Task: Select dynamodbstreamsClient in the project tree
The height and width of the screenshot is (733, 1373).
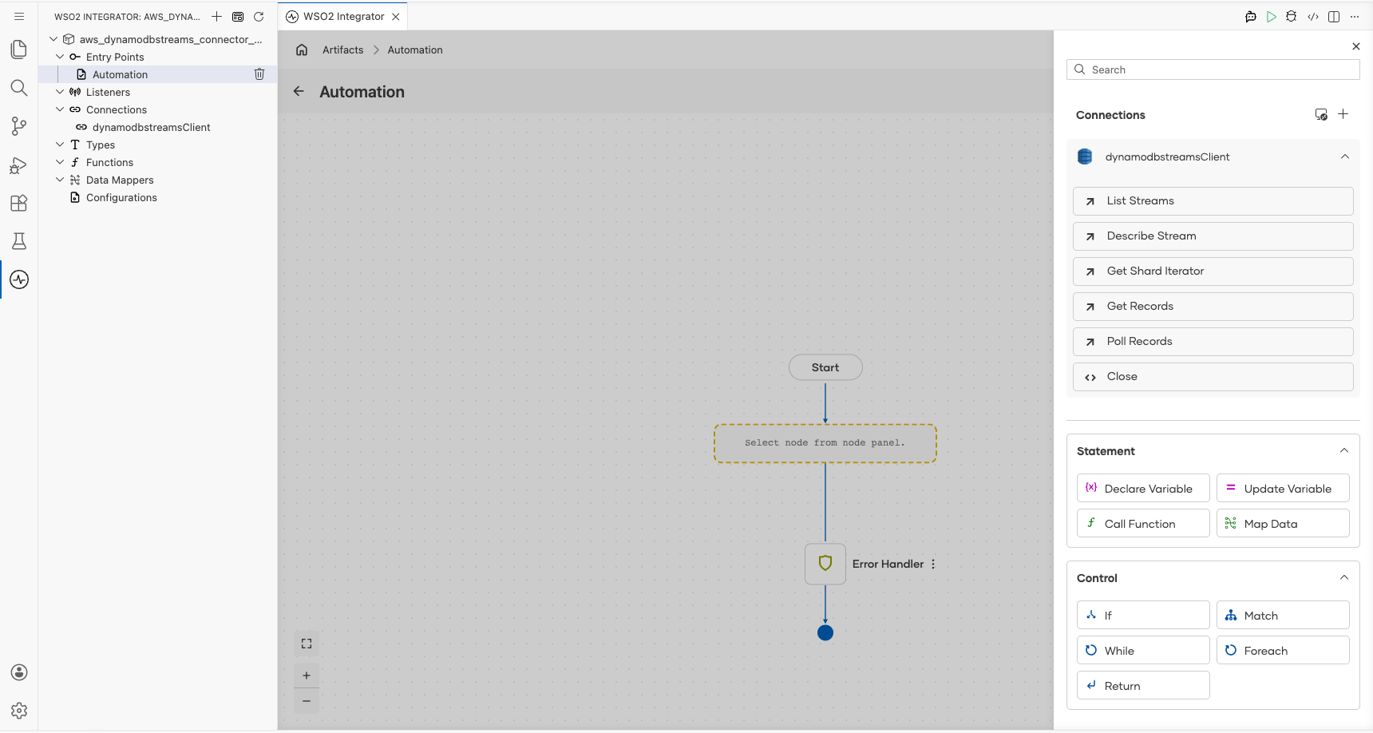Action: click(x=152, y=127)
